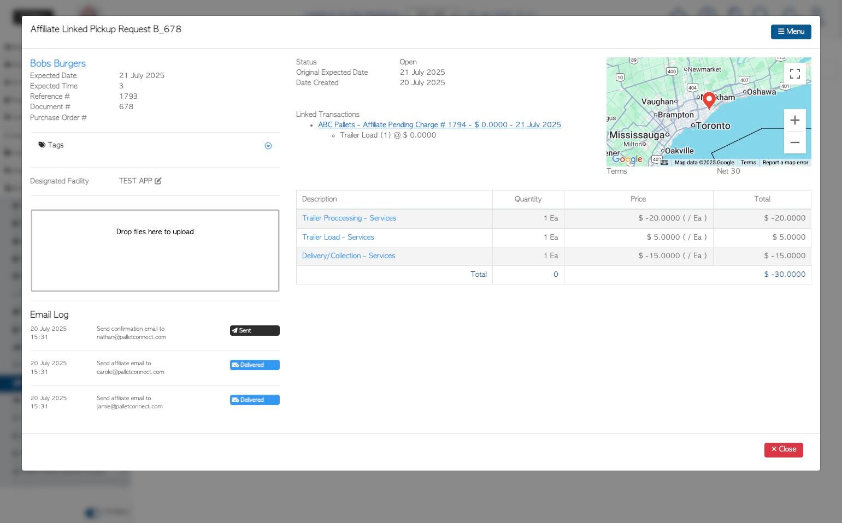Viewport: 842px width, 523px height.
Task: Click the file upload drop zone
Action: (155, 251)
